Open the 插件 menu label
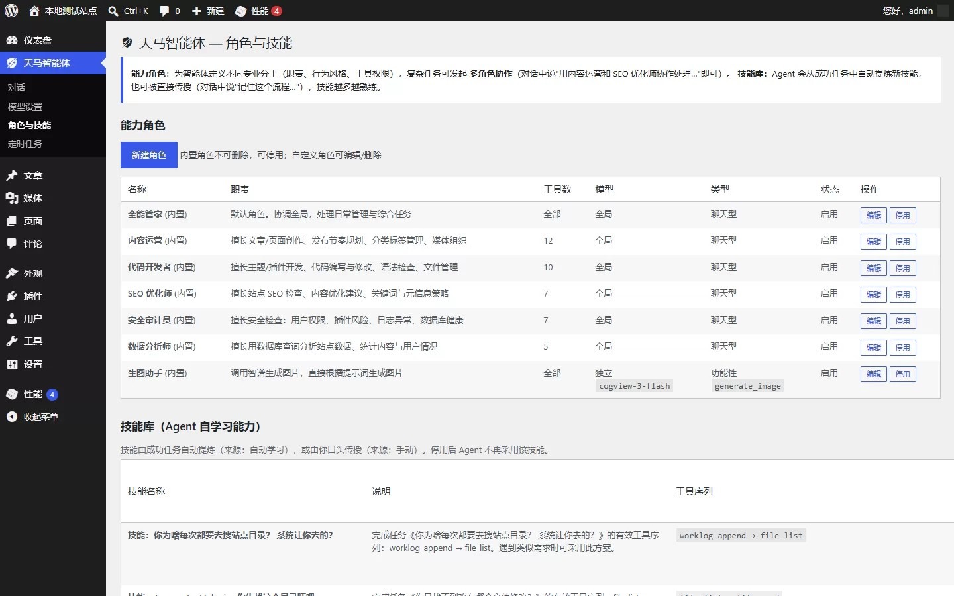The width and height of the screenshot is (954, 596). click(x=33, y=296)
